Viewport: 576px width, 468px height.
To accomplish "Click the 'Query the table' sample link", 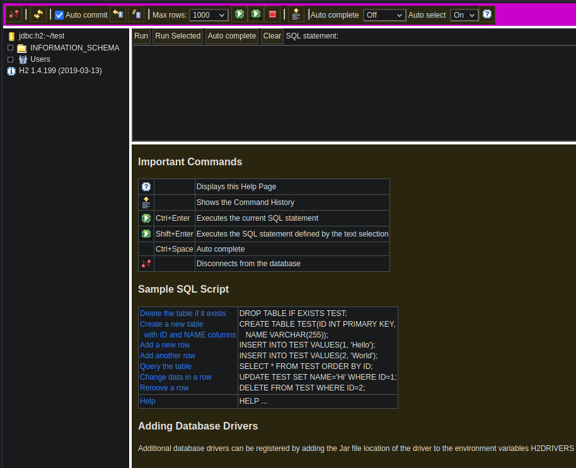I will [165, 366].
